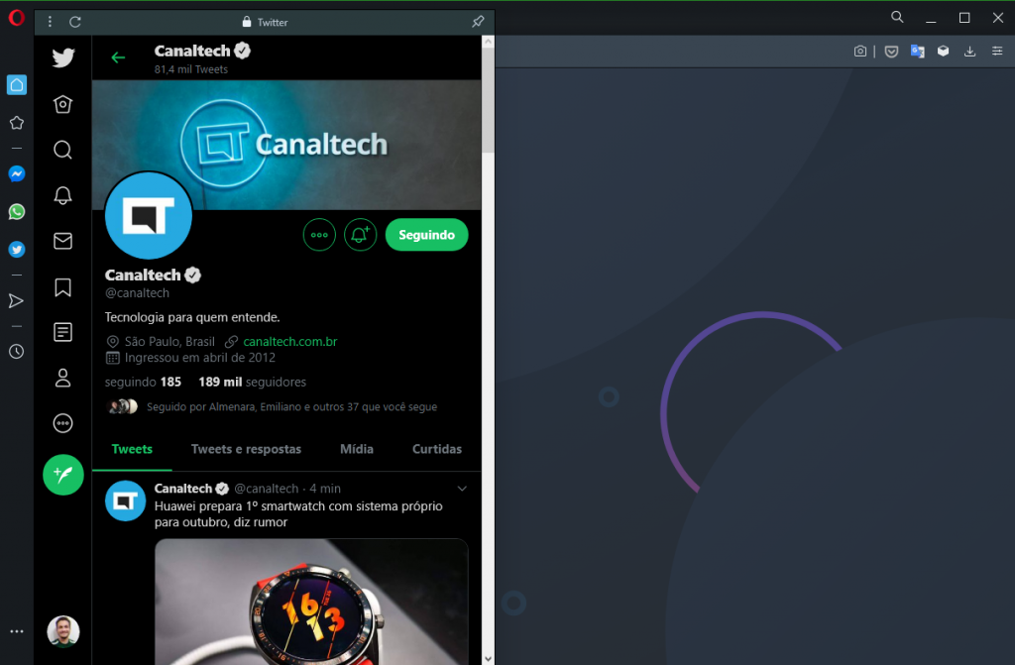Open WhatsApp from Opera sidebar
Image resolution: width=1015 pixels, height=665 pixels.
17,212
